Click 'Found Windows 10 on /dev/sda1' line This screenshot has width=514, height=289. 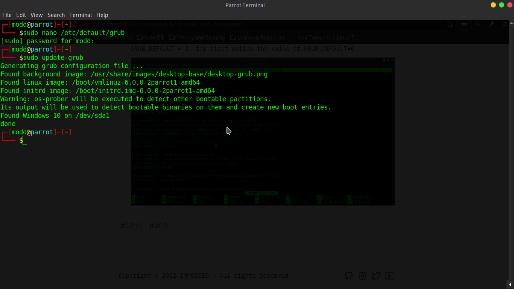(x=55, y=116)
